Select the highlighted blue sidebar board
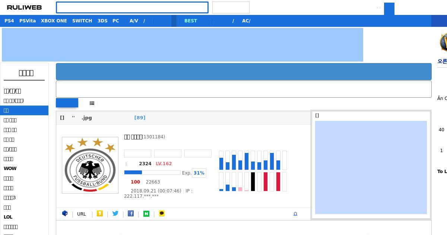The image size is (447, 235). point(24,110)
